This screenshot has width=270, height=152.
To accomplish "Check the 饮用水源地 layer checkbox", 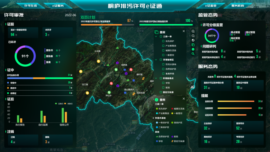I will 163,64.
